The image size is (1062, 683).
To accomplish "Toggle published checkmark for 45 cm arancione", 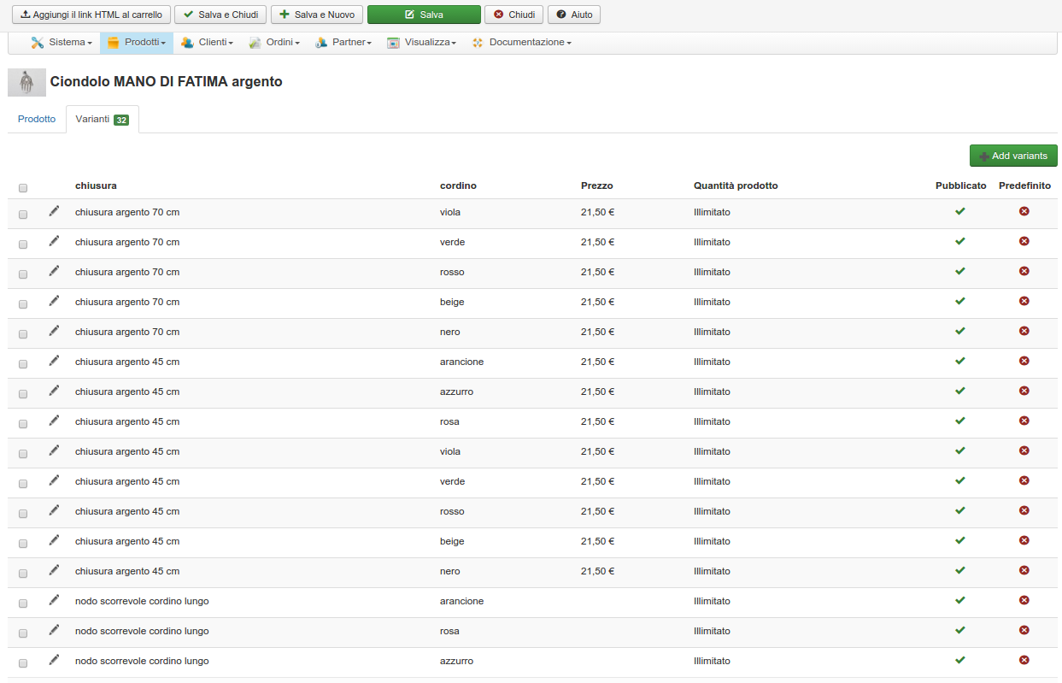I will 960,361.
